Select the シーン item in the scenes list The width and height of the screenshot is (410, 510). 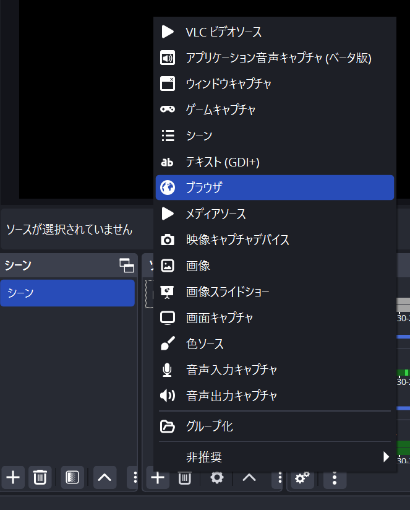(67, 293)
